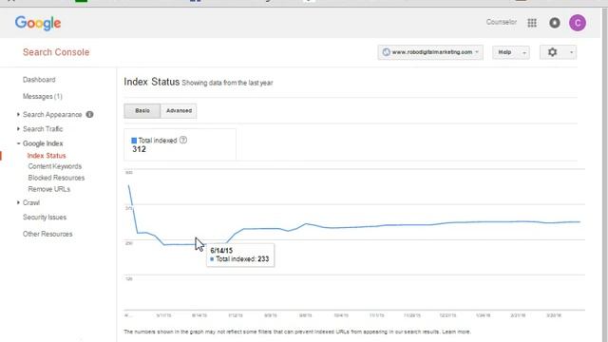The width and height of the screenshot is (608, 342).
Task: Click the Search Traffic label
Action: click(43, 129)
